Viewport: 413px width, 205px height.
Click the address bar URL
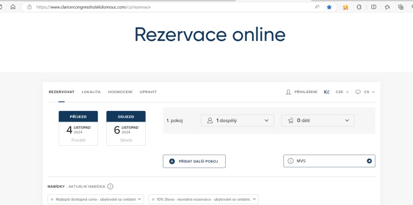[93, 7]
